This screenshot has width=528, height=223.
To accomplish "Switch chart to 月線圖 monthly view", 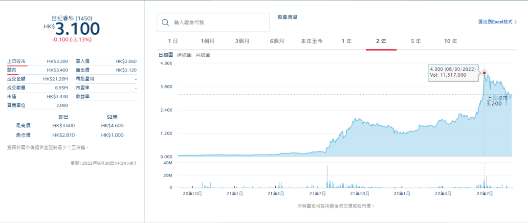I will (x=202, y=55).
